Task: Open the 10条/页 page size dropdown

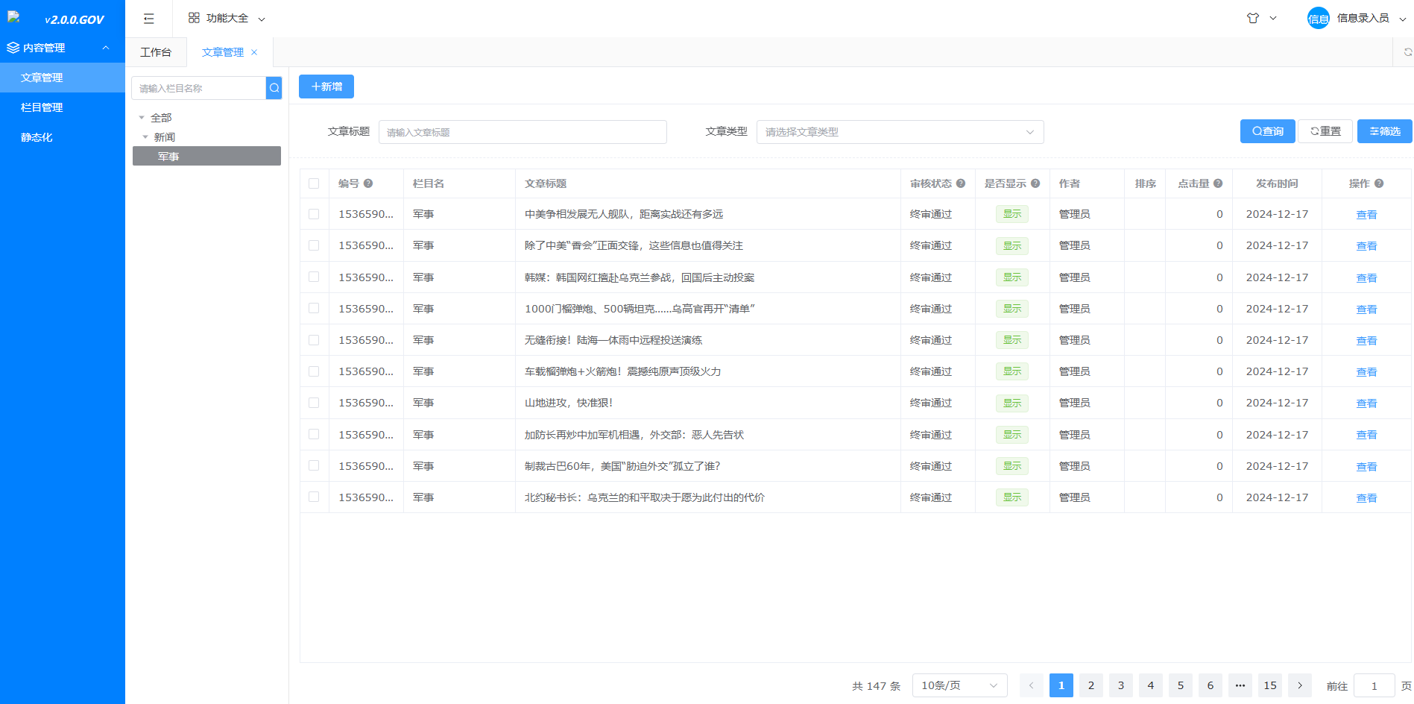Action: click(x=959, y=685)
